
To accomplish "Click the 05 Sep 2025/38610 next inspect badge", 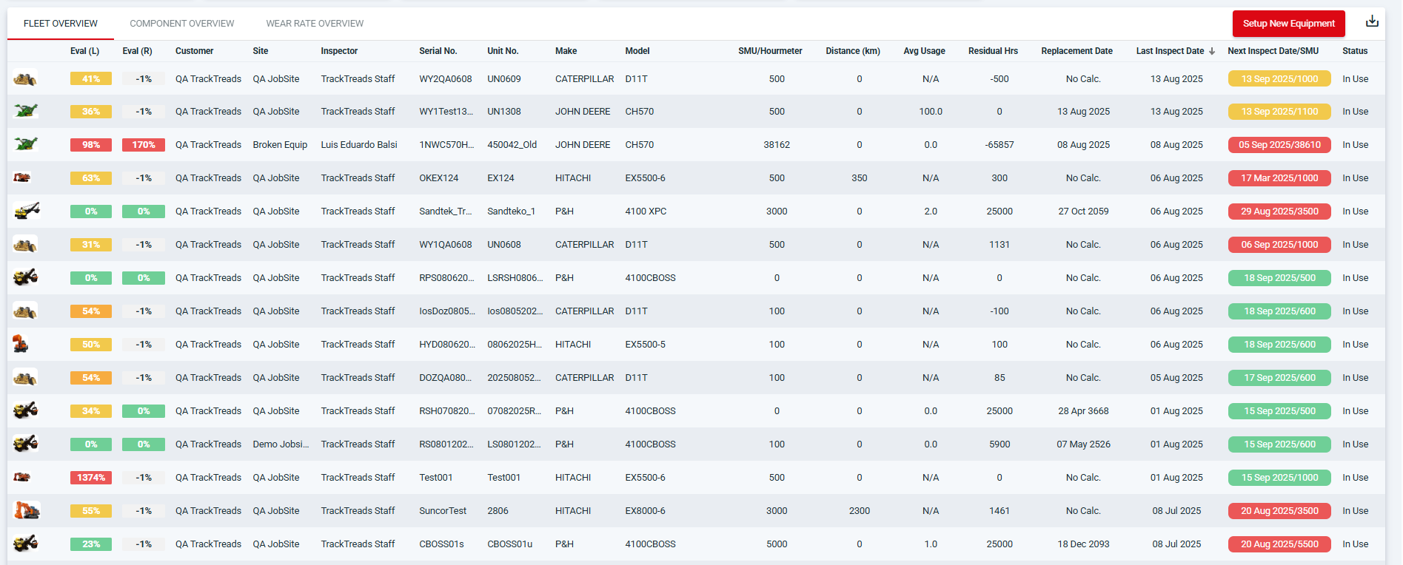I will click(1279, 145).
